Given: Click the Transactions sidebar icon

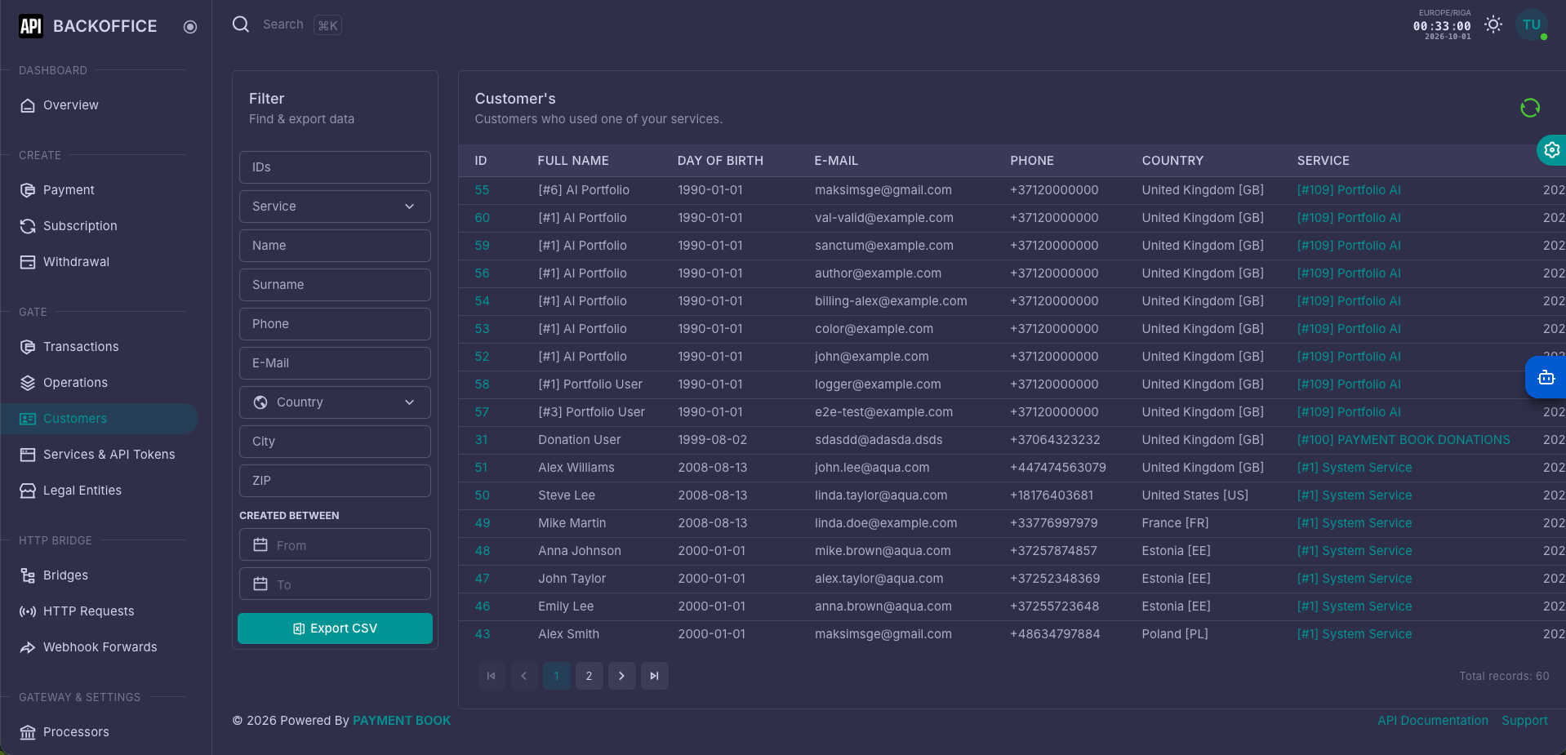Looking at the screenshot, I should [28, 347].
